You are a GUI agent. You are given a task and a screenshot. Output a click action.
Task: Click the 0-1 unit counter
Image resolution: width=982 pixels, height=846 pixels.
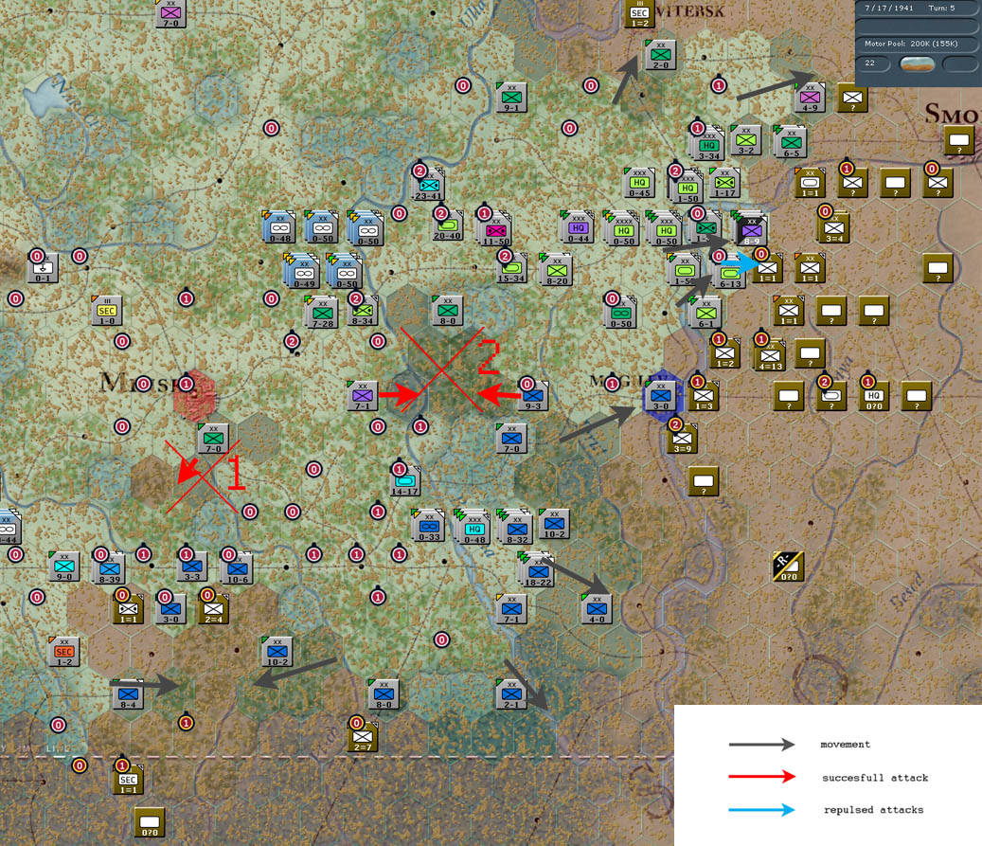43,268
